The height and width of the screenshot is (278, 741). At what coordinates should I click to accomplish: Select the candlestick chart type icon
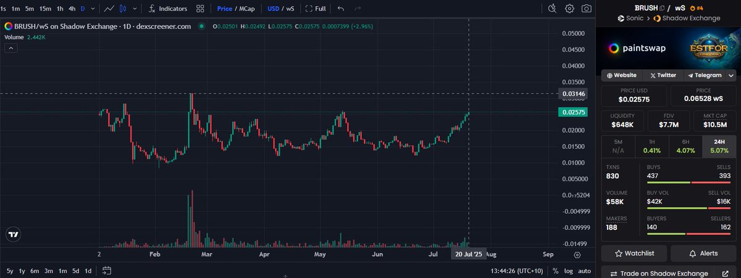(123, 9)
